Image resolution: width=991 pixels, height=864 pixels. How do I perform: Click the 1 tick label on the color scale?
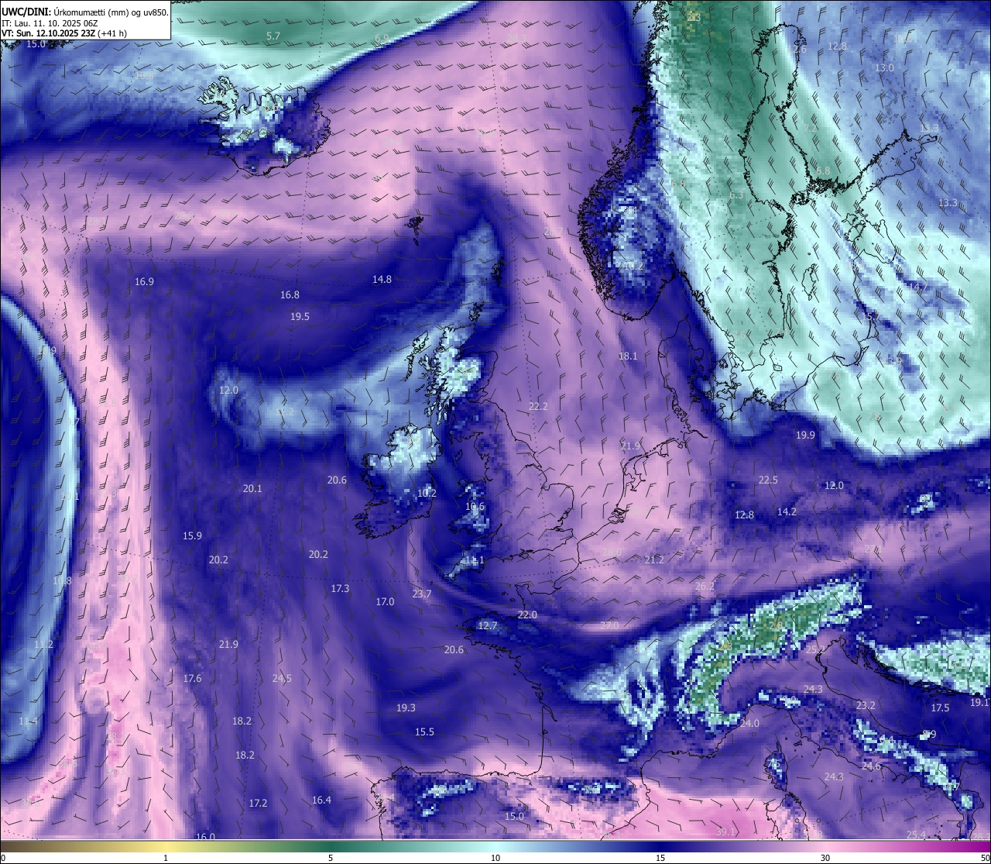click(x=166, y=858)
